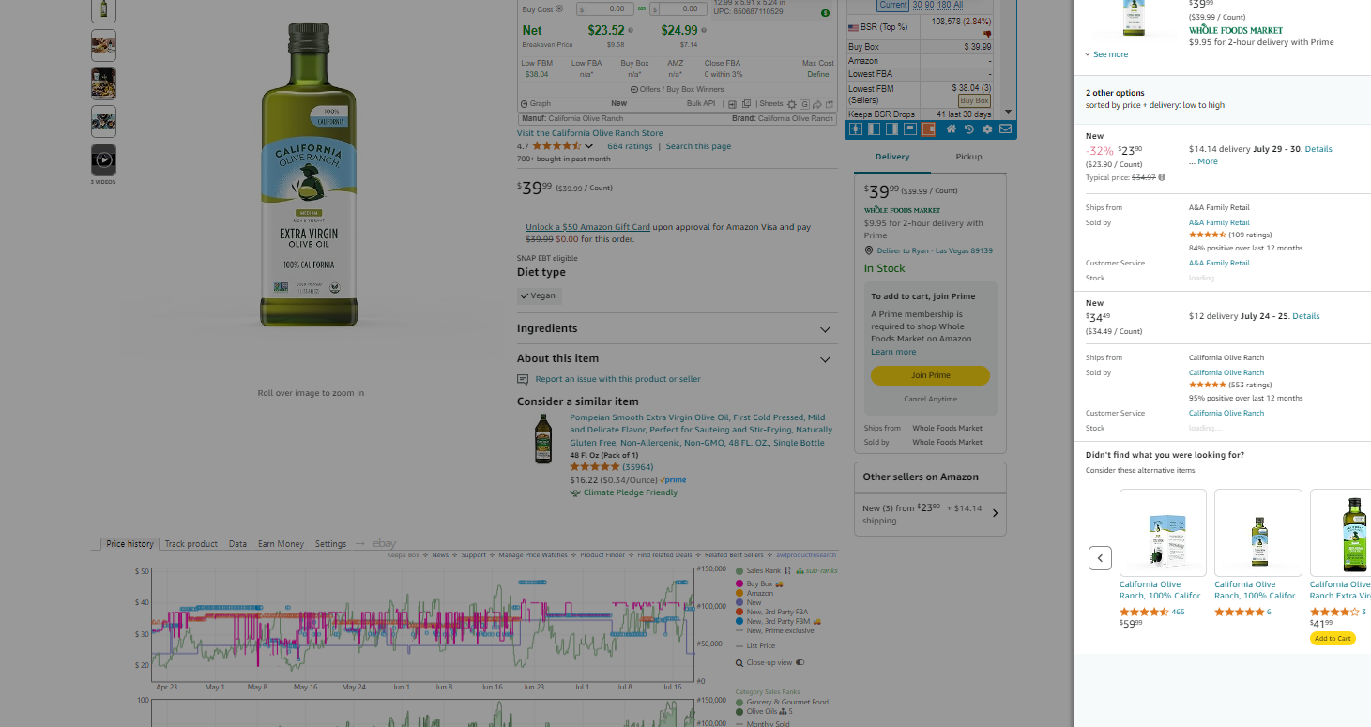Switch to the Pickup tab
Image resolution: width=1371 pixels, height=727 pixels.
[x=968, y=157]
